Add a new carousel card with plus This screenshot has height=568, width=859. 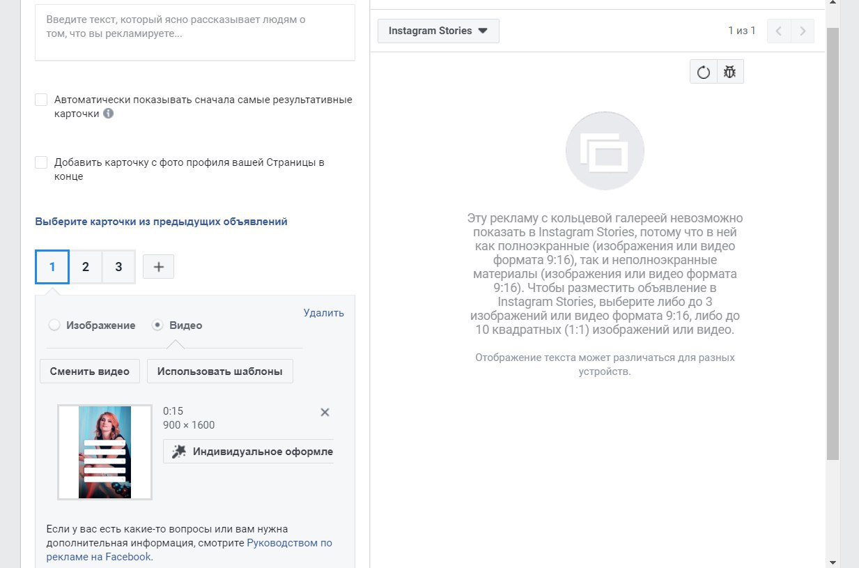158,266
